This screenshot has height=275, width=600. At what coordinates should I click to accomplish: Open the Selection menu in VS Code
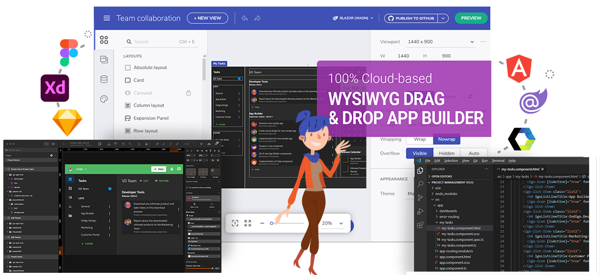(x=451, y=161)
